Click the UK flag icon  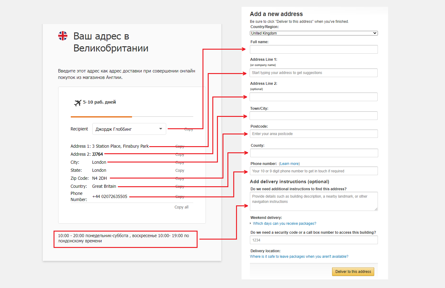pos(63,36)
